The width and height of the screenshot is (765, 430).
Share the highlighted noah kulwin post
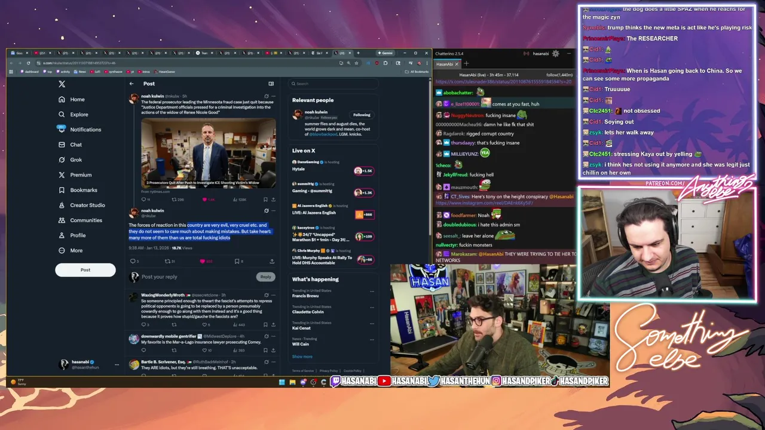[x=272, y=261]
